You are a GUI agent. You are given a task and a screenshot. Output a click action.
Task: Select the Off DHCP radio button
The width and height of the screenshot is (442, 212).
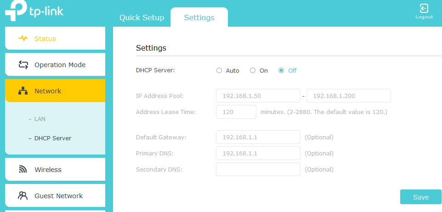281,70
